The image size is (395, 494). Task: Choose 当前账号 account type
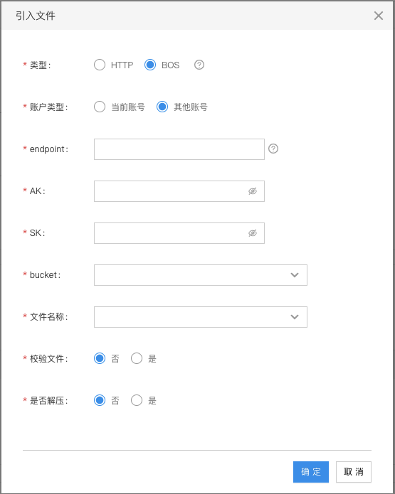(x=100, y=107)
